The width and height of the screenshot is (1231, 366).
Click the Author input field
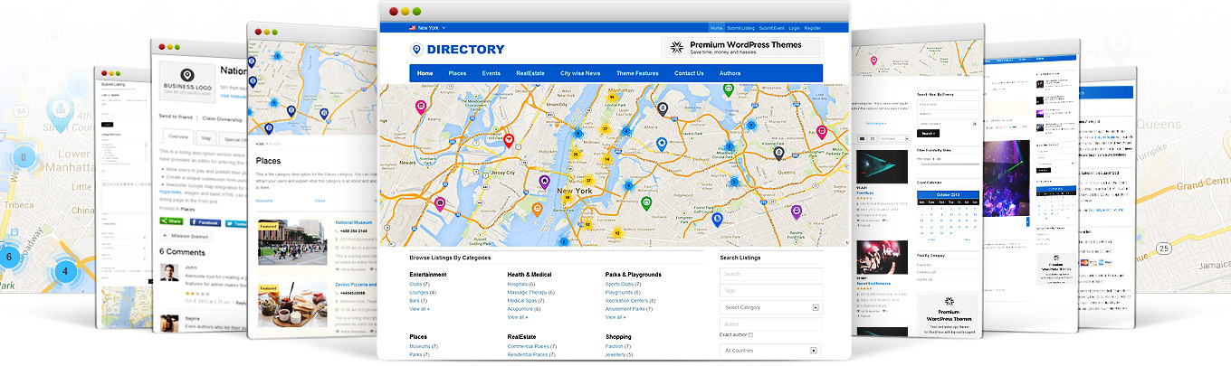pos(771,324)
